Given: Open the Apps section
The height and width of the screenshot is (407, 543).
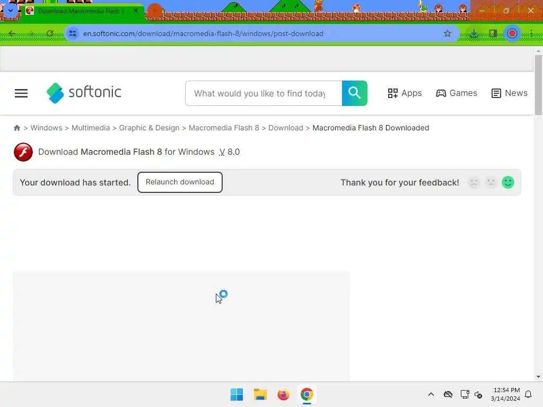Looking at the screenshot, I should pos(405,93).
